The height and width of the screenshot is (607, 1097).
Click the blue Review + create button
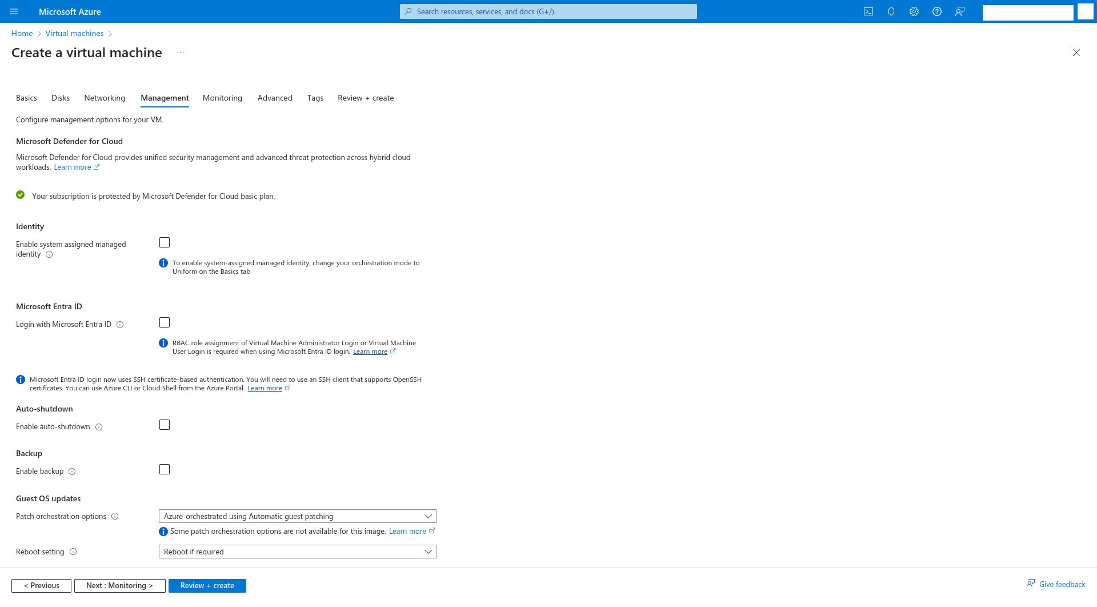coord(207,586)
